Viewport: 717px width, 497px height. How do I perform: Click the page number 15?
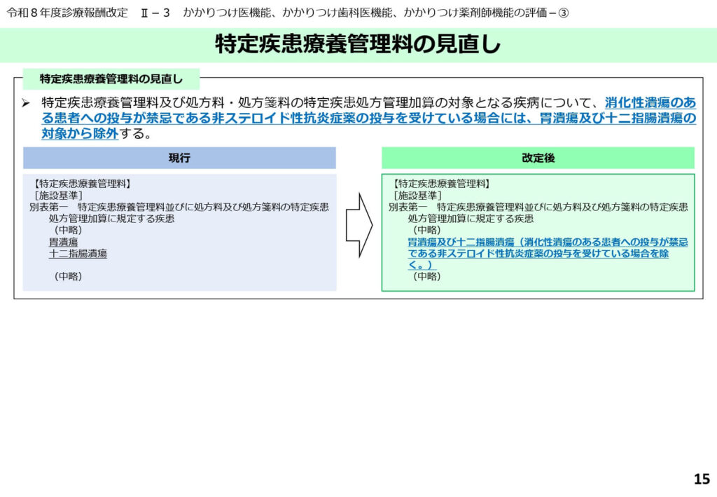pyautogui.click(x=701, y=479)
